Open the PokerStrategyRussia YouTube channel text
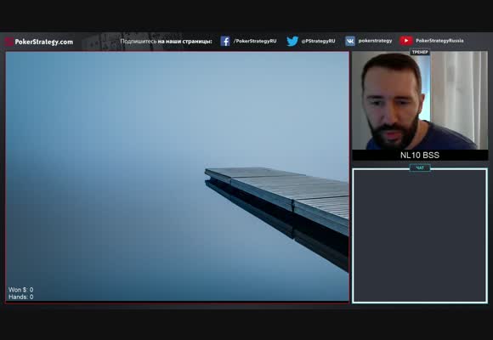This screenshot has width=493, height=340. 439,41
